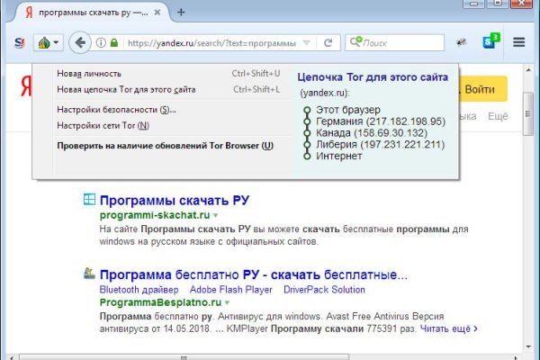Open "Настройки безопасности" menu entry
Viewport: 540px width, 360px height.
point(116,109)
